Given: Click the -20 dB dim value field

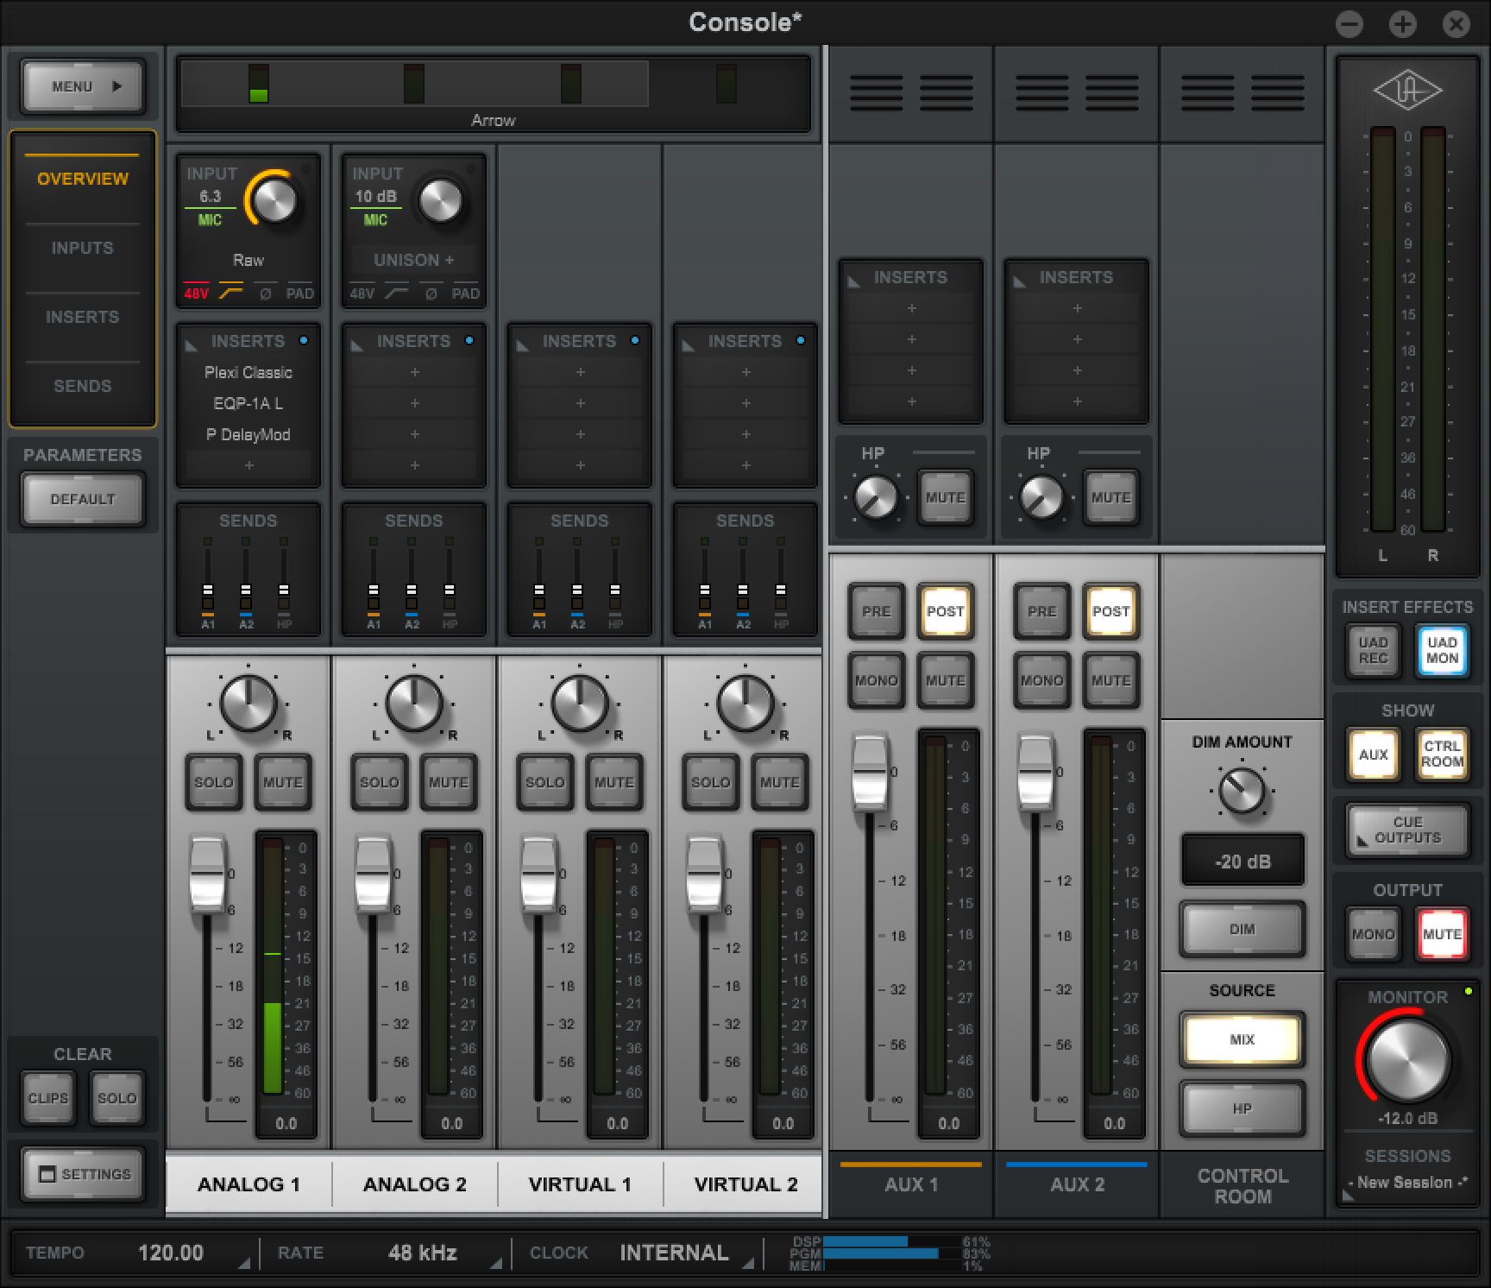Looking at the screenshot, I should tap(1242, 861).
